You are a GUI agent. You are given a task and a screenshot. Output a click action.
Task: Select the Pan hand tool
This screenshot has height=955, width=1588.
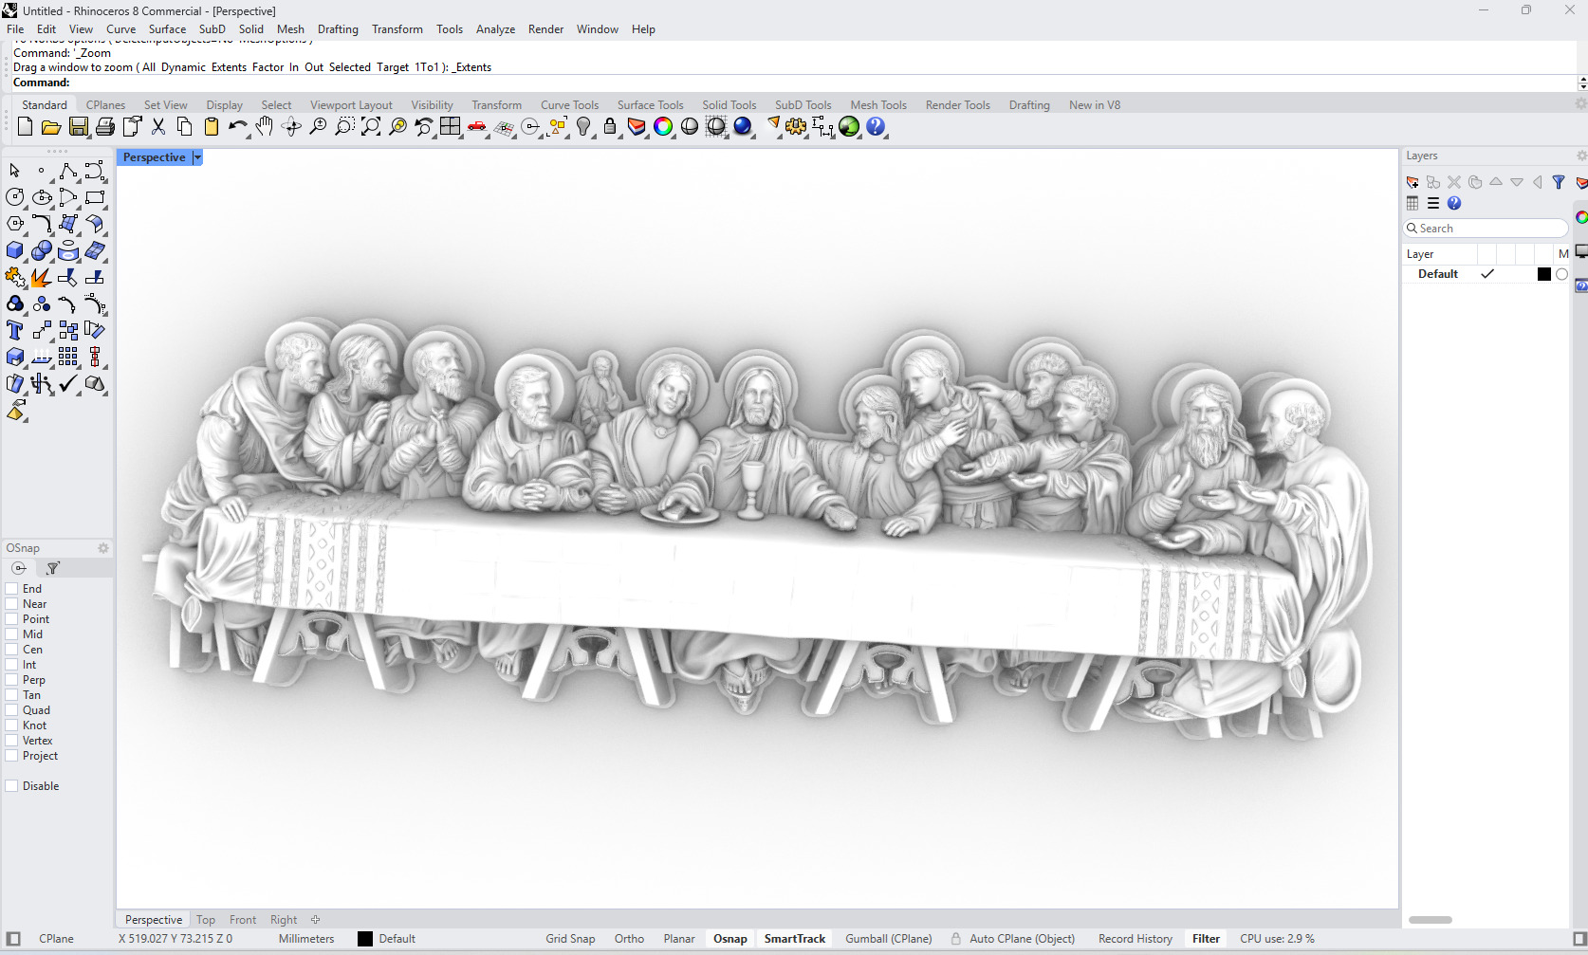tap(265, 127)
